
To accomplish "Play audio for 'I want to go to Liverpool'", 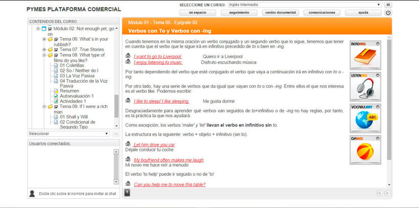I will point(128,56).
